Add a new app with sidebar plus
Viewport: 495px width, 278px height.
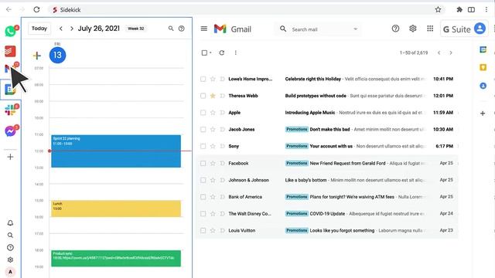pyautogui.click(x=10, y=157)
